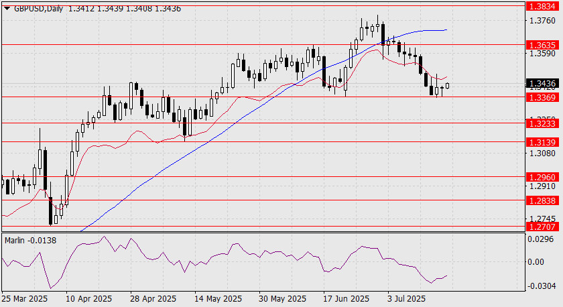Image resolution: width=563 pixels, height=307 pixels.
Task: Click the 1.3760 price scale value
Action: tap(542, 20)
